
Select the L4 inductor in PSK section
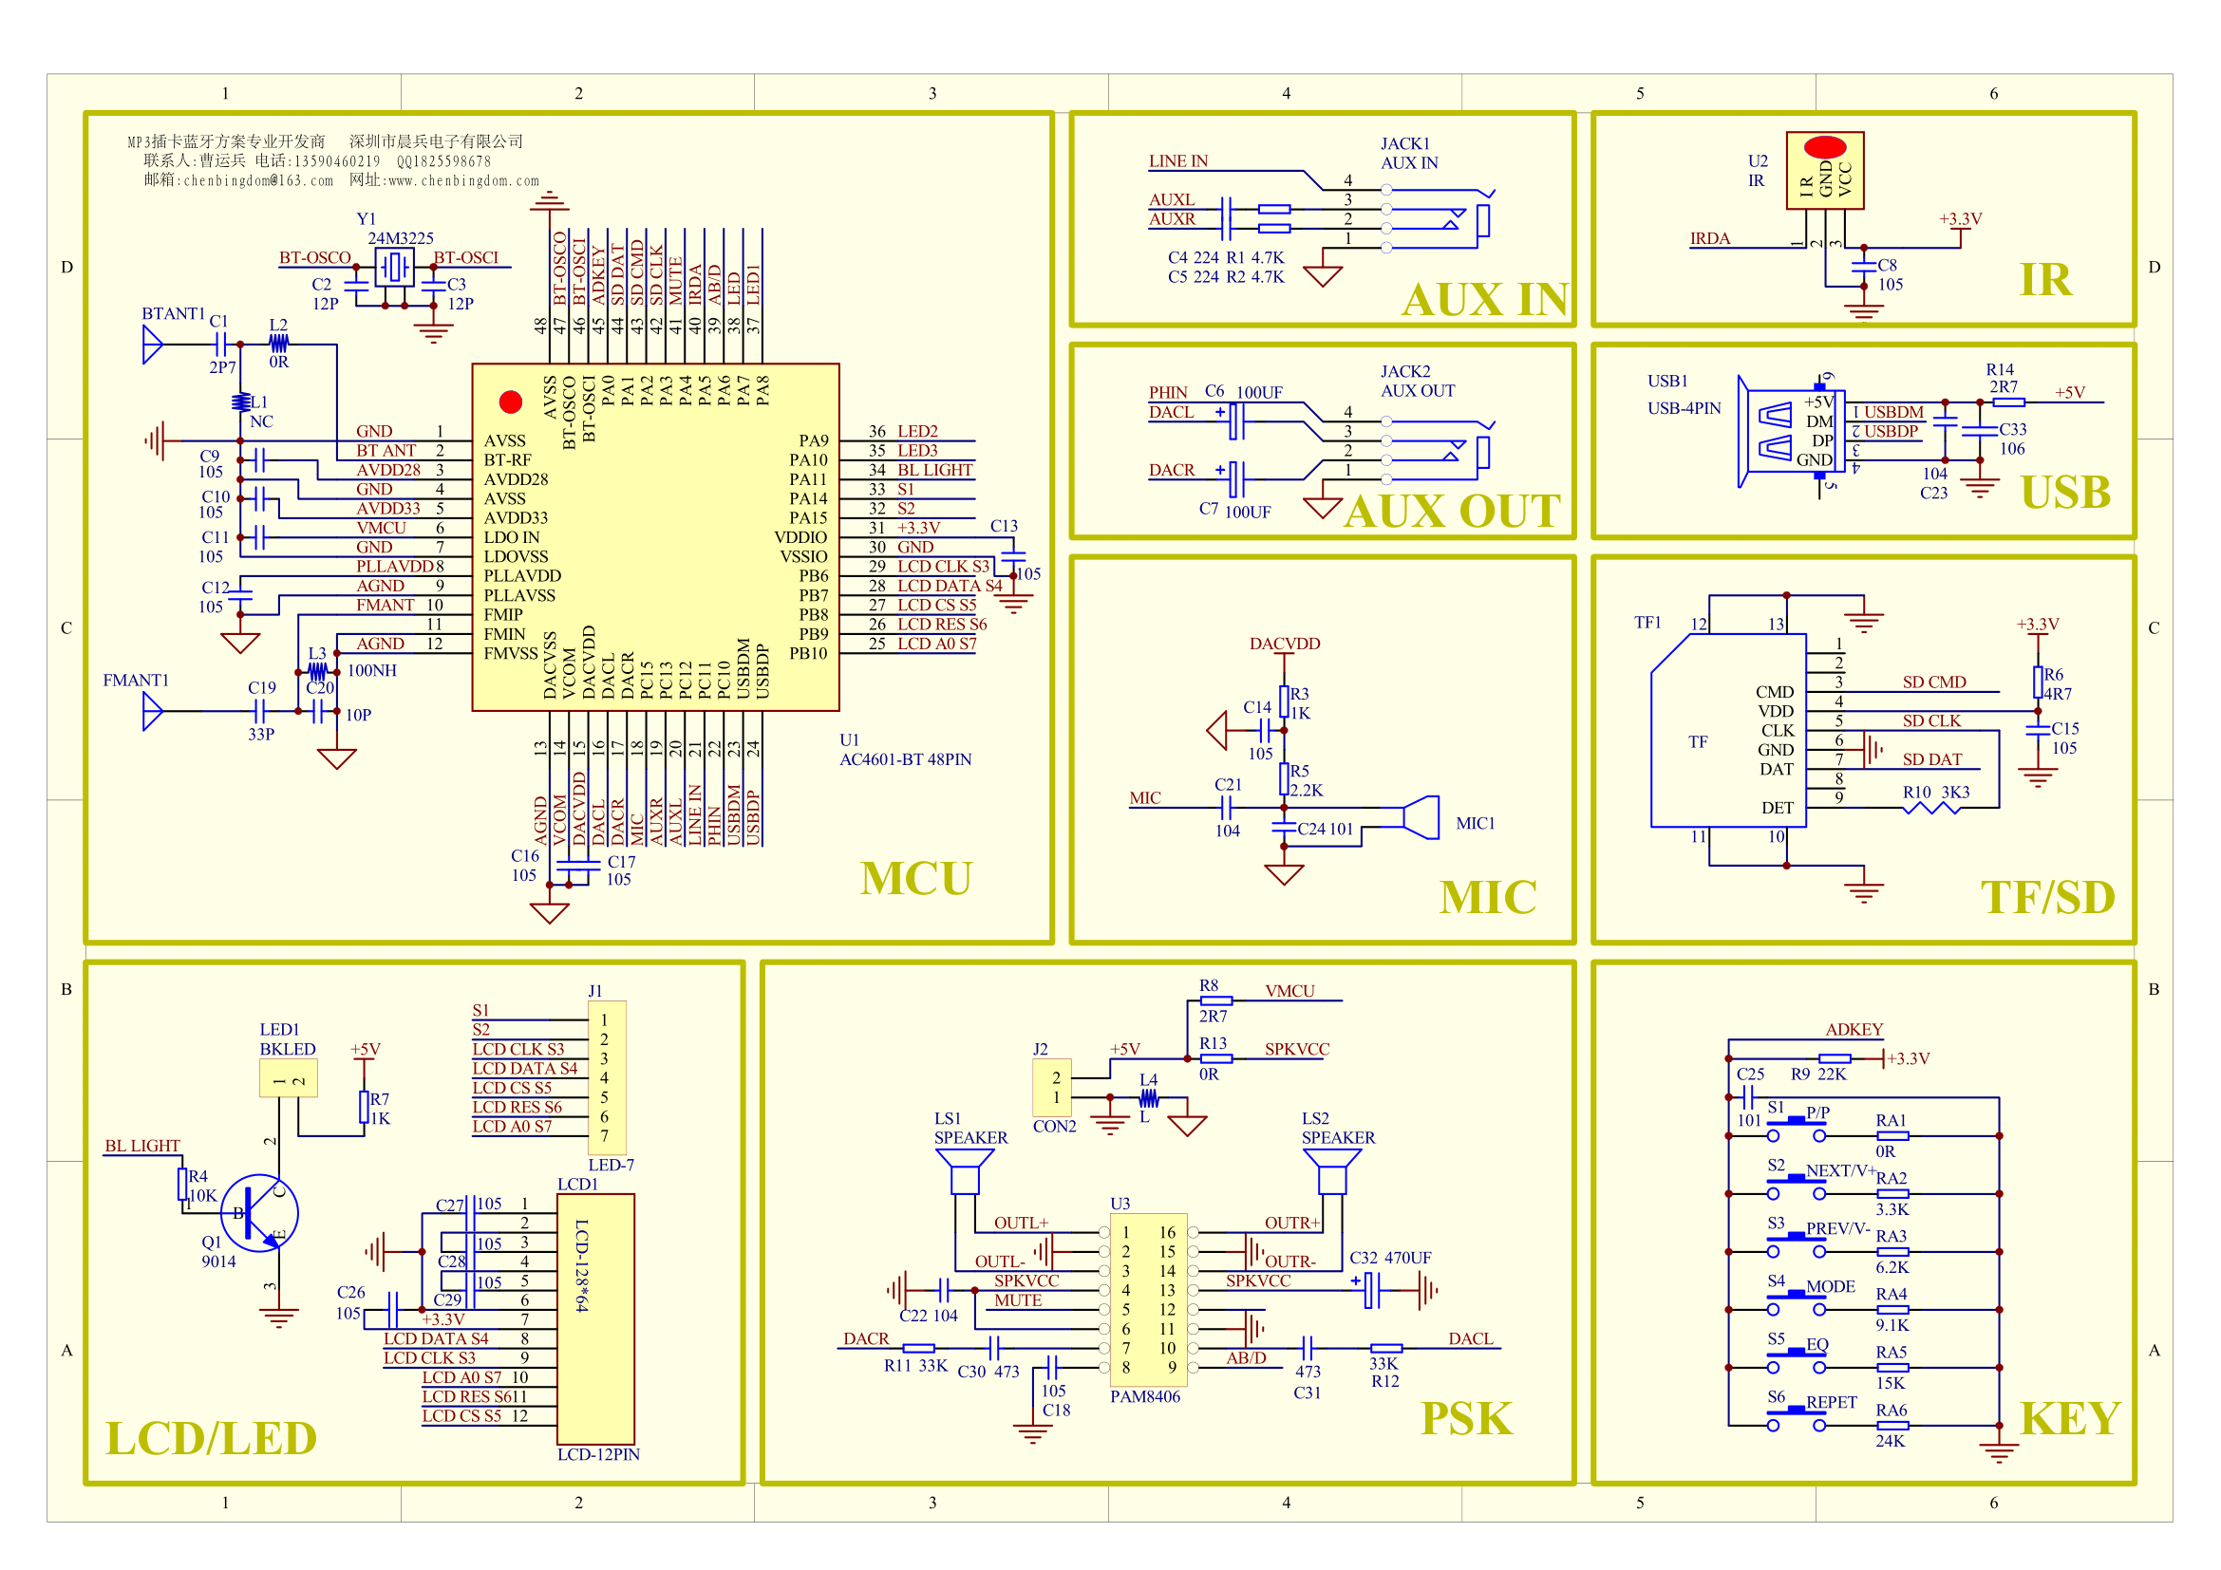coord(1148,1098)
